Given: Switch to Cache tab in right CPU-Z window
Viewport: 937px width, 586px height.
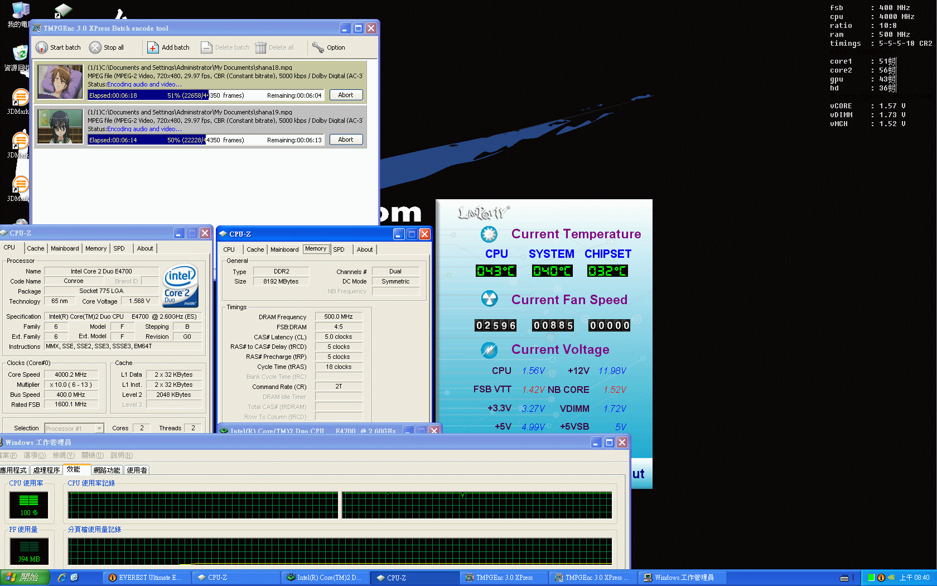Looking at the screenshot, I should 255,249.
